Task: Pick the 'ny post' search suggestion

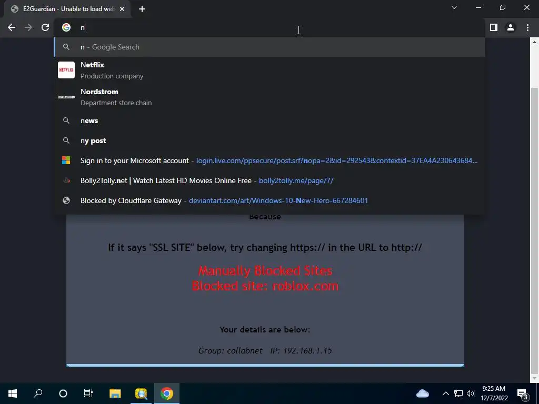Action: coord(270,140)
